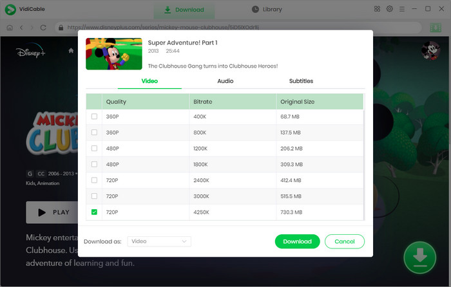The image size is (451, 287).
Task: Minimize the VidiCable window
Action: click(x=414, y=9)
